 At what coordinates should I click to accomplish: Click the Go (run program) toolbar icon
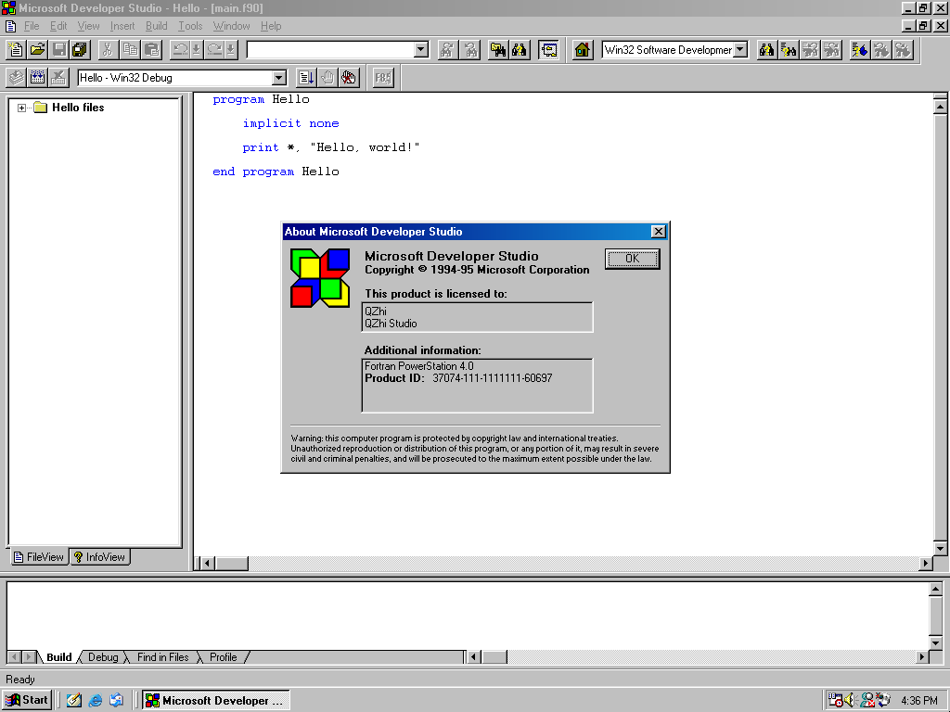point(305,78)
